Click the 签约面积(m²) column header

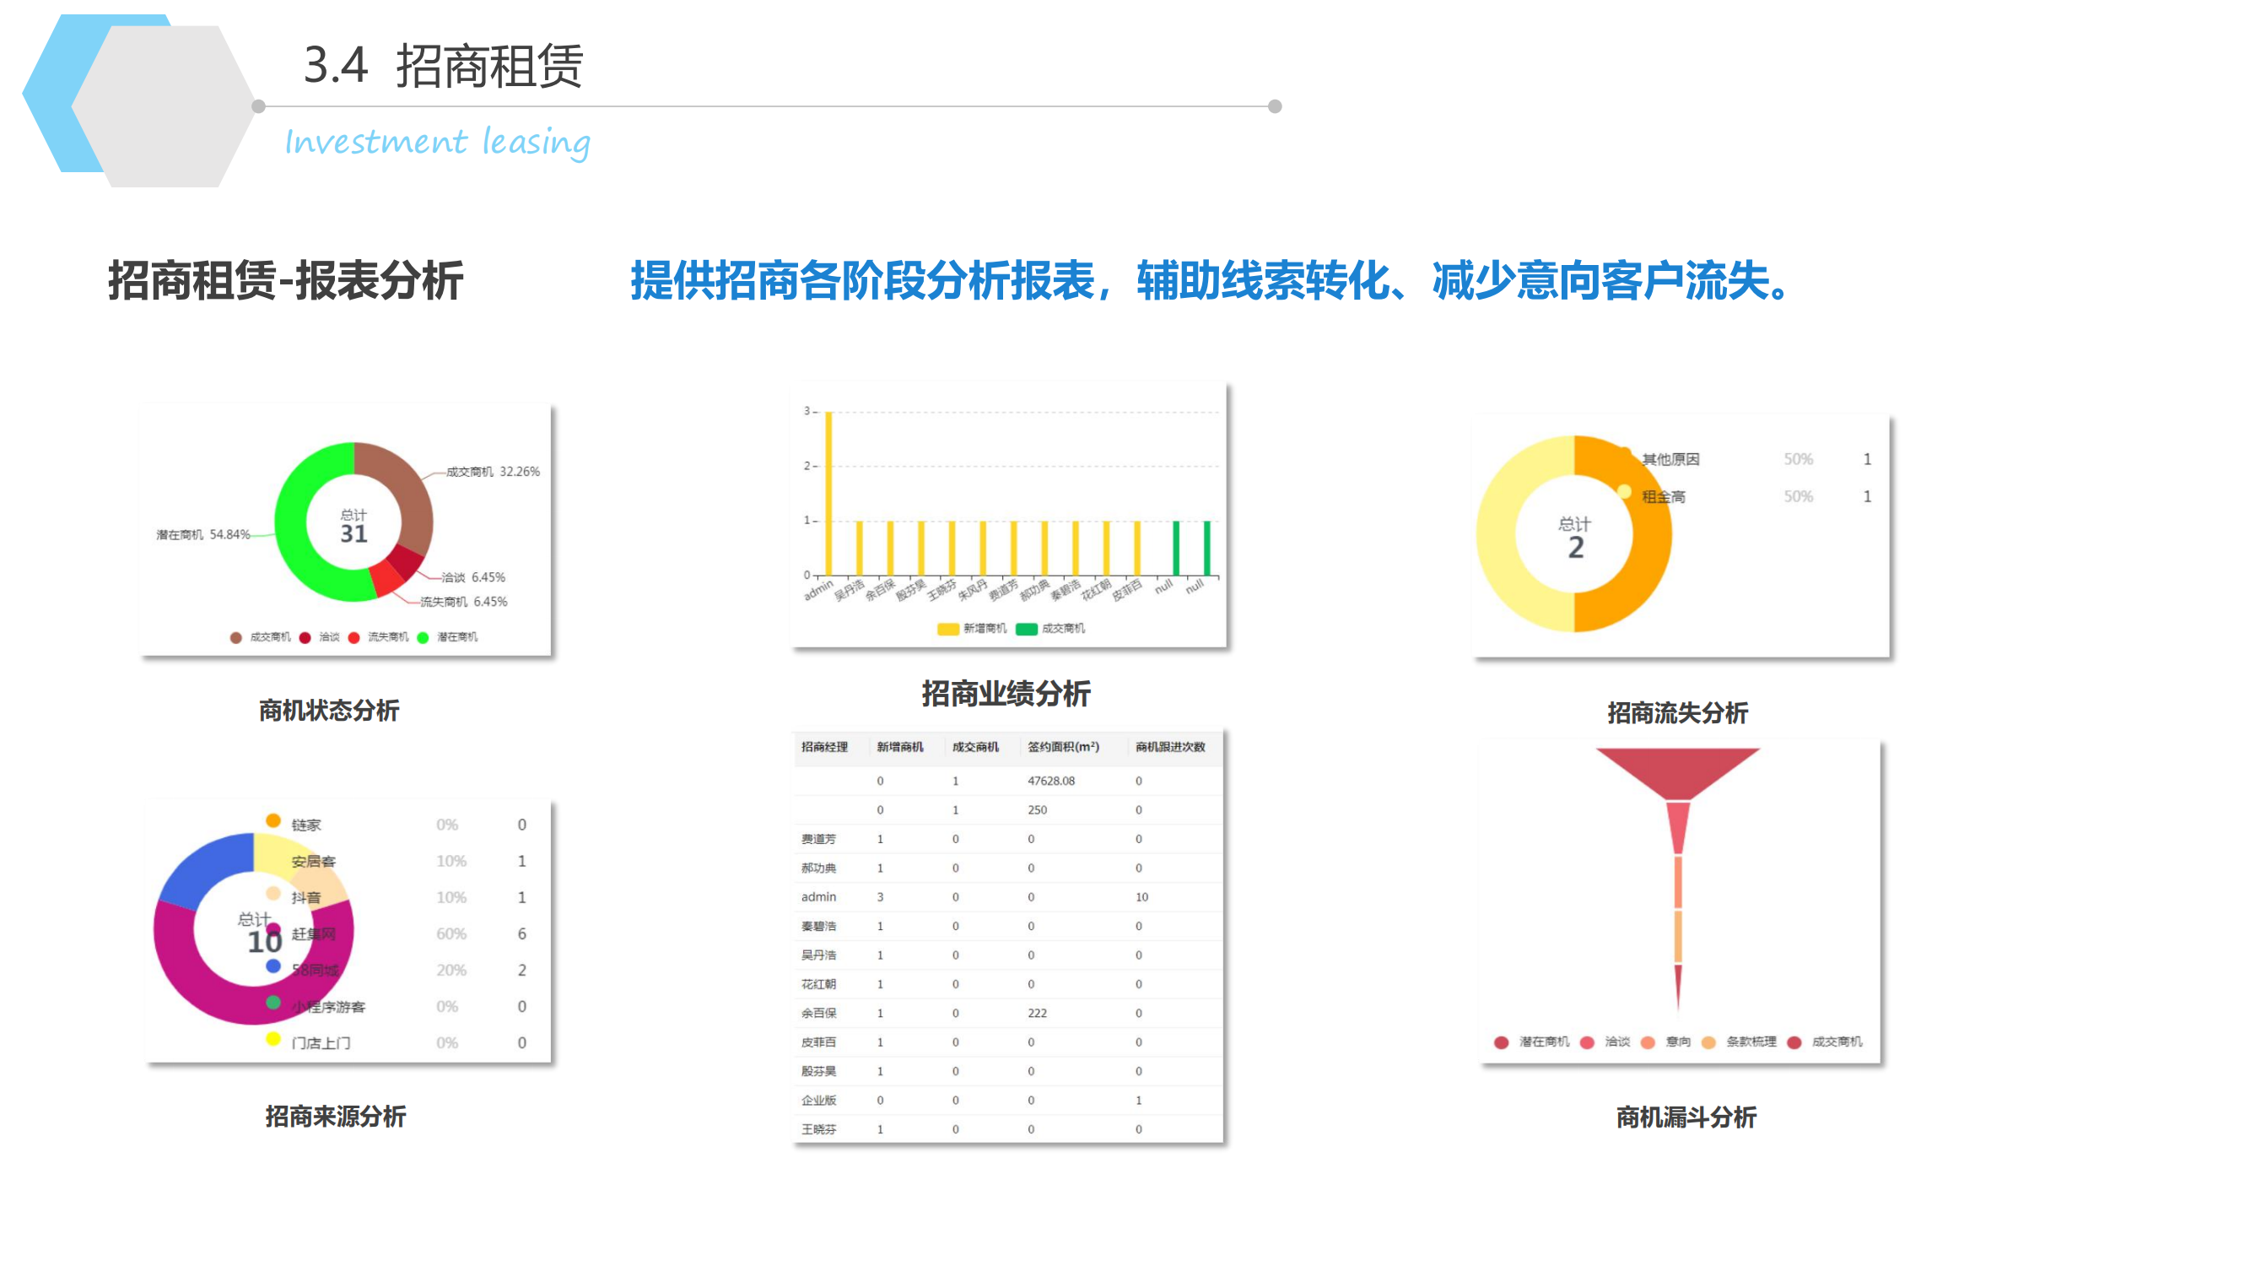click(1062, 747)
